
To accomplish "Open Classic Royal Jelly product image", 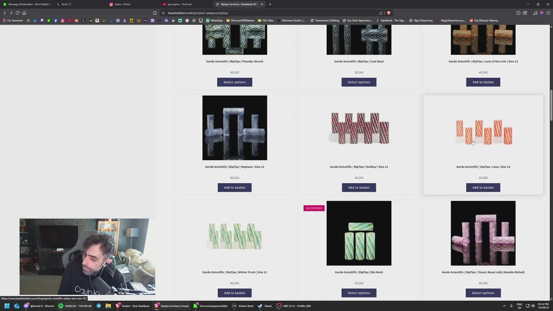I will pyautogui.click(x=483, y=233).
